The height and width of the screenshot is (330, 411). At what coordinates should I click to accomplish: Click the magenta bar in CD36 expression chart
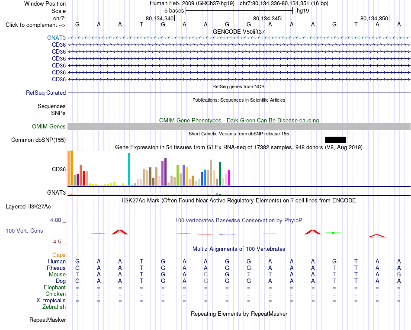click(x=229, y=178)
